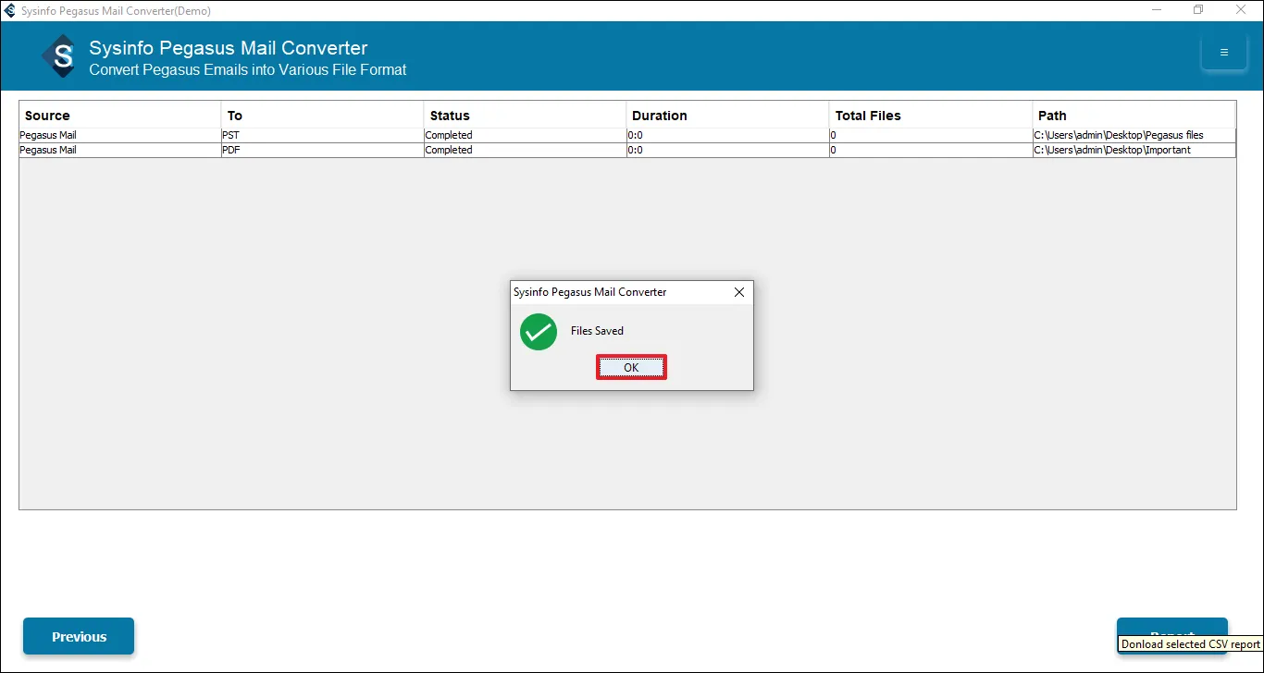
Task: Close the Files Saved dialog with X
Action: (x=739, y=292)
